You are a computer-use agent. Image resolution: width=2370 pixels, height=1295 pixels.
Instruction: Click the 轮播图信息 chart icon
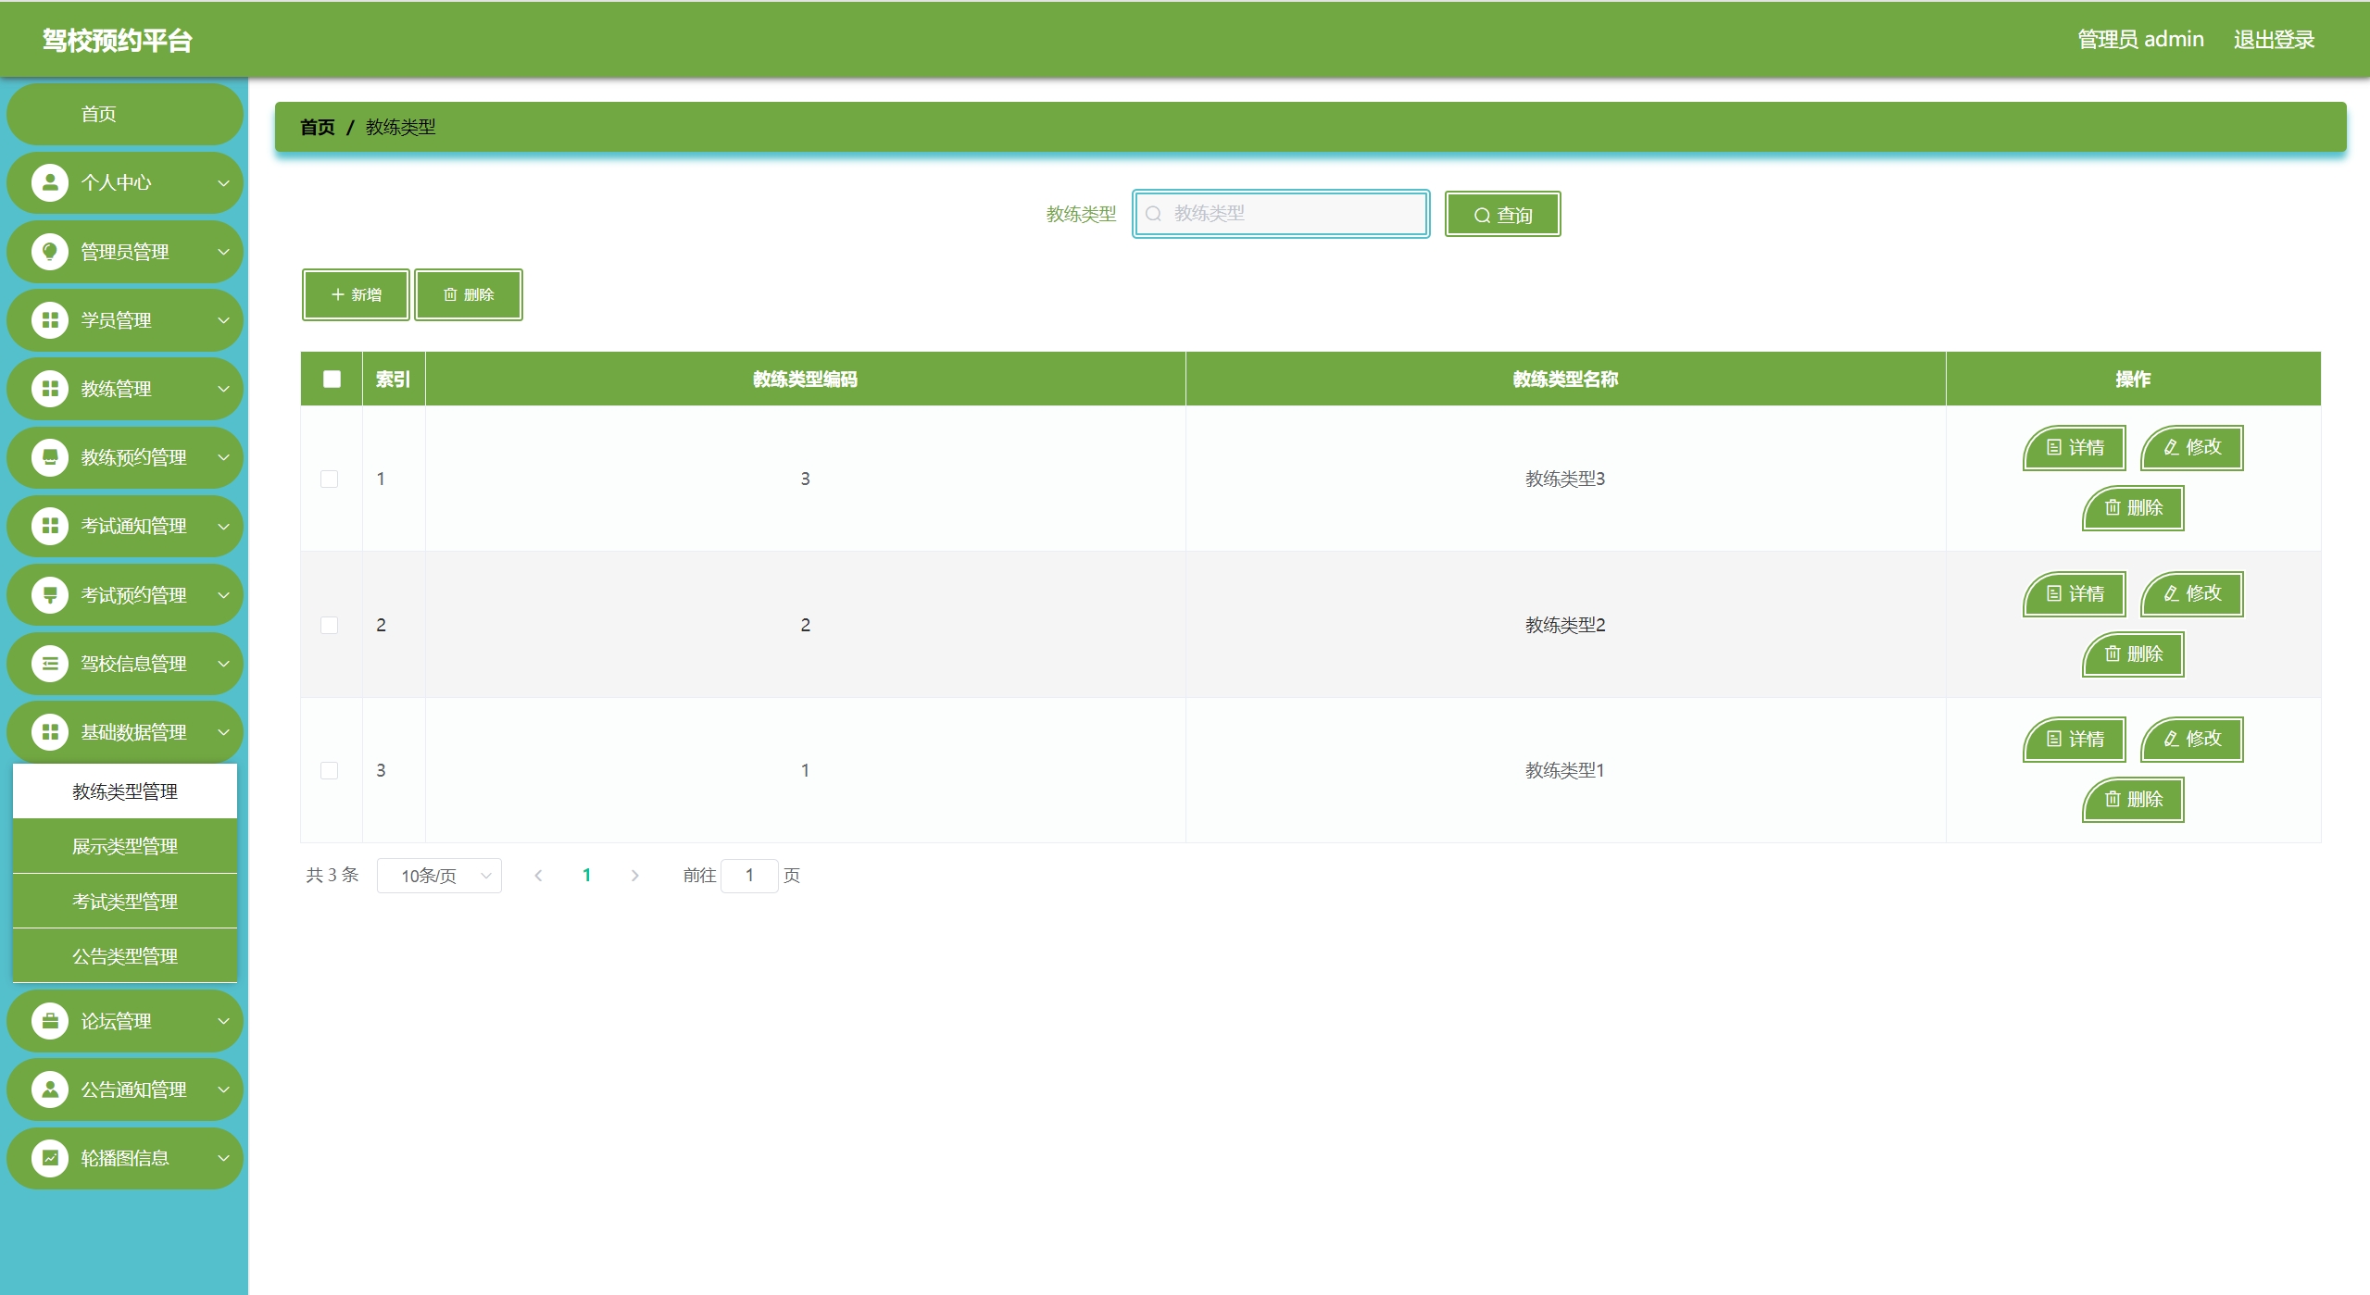50,1158
